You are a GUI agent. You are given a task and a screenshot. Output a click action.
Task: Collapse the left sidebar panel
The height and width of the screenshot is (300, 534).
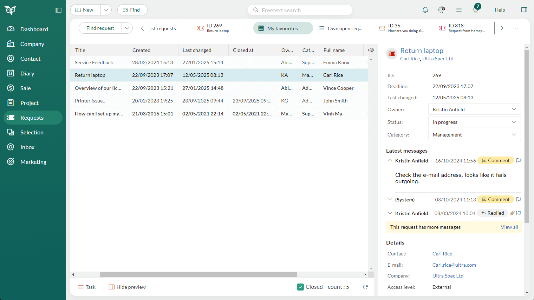click(x=58, y=10)
